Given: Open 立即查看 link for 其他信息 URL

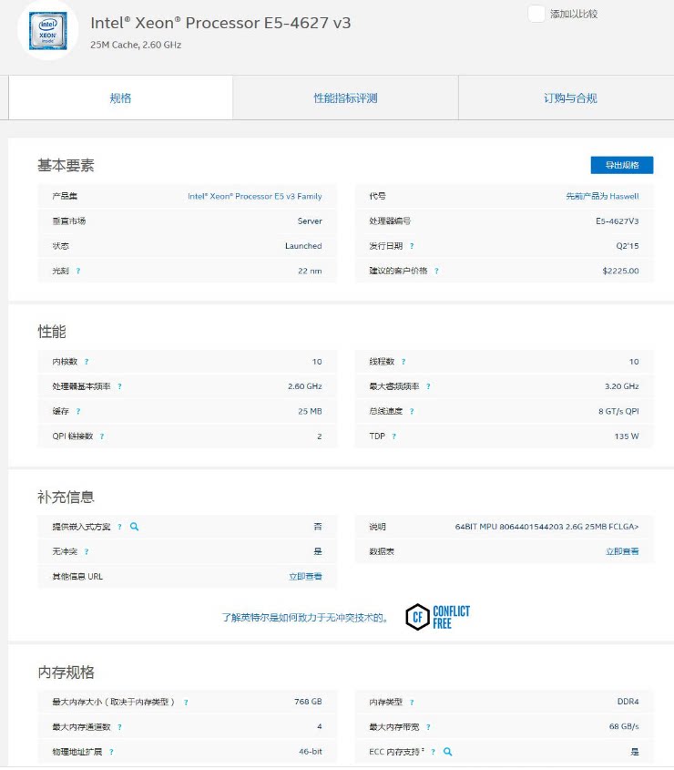Looking at the screenshot, I should click(x=305, y=577).
